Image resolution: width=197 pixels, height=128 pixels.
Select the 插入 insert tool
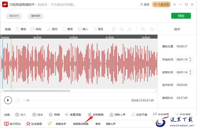pyautogui.click(x=83, y=29)
